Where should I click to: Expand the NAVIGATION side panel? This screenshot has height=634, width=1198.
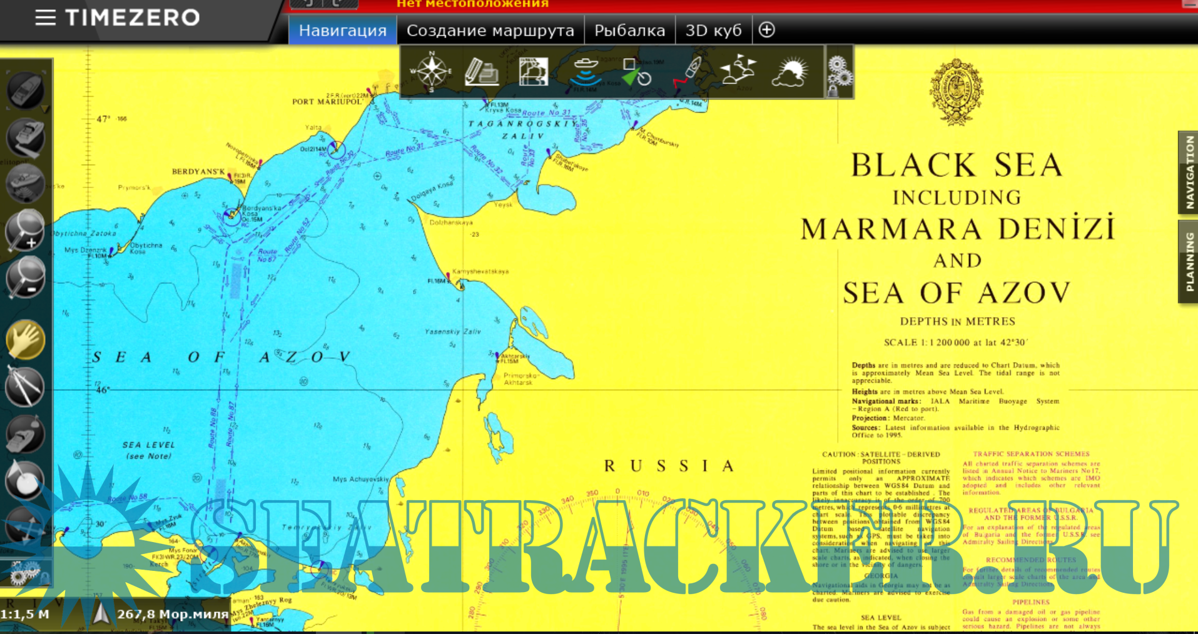pos(1189,173)
